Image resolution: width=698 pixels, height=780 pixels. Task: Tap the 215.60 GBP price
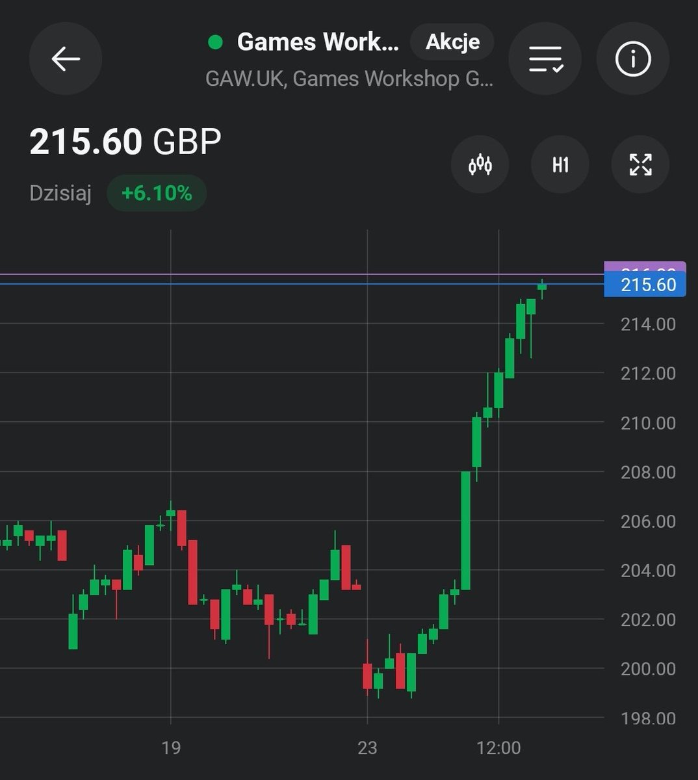[x=125, y=141]
